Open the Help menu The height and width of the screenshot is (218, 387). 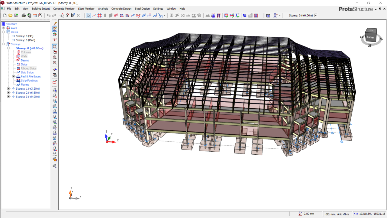coord(182,9)
